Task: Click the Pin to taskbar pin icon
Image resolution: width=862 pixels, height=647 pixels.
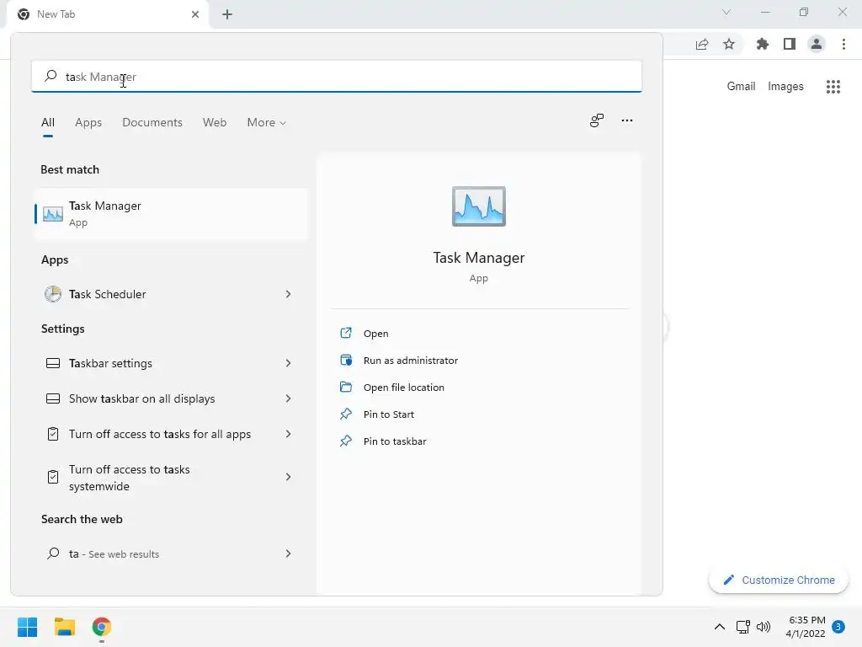Action: click(x=346, y=441)
